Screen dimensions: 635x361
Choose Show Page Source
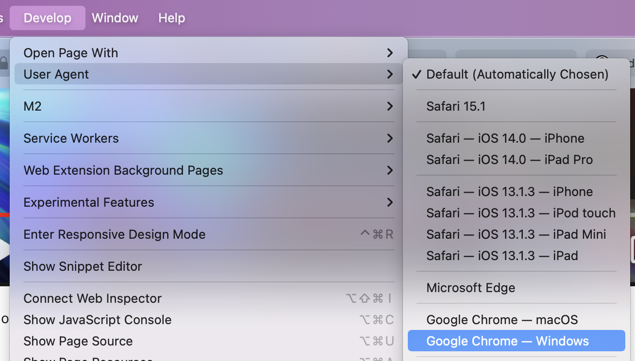click(208, 341)
